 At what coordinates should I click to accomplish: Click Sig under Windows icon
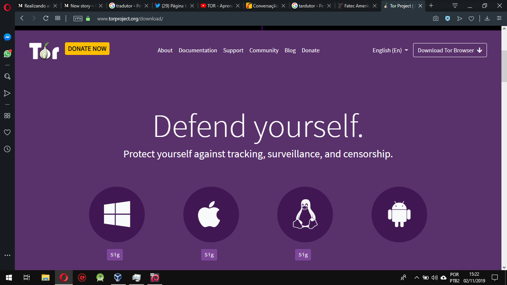click(x=115, y=255)
